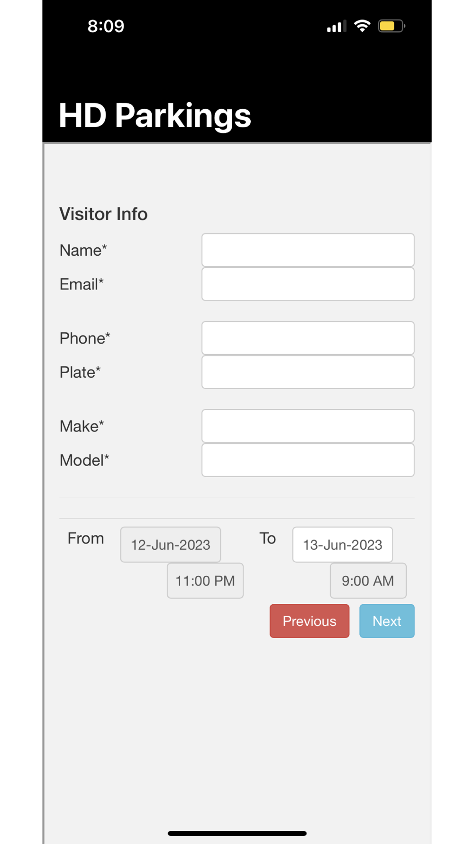Open the To date picker 13-Jun-2023
The height and width of the screenshot is (844, 474).
tap(343, 544)
